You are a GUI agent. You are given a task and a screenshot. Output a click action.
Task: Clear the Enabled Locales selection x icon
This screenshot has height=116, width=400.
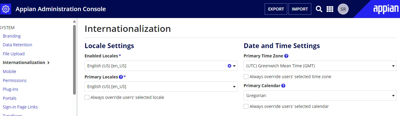tap(229, 66)
